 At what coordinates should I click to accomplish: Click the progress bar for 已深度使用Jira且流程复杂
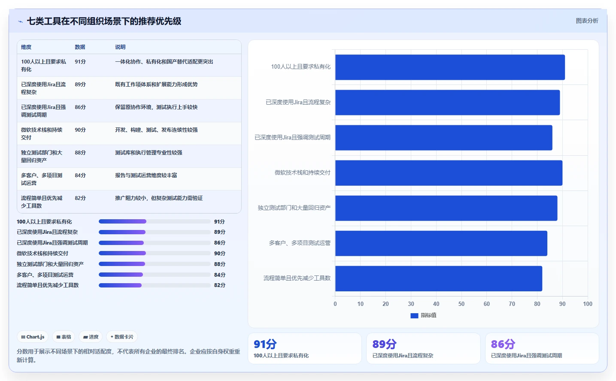pyautogui.click(x=155, y=232)
